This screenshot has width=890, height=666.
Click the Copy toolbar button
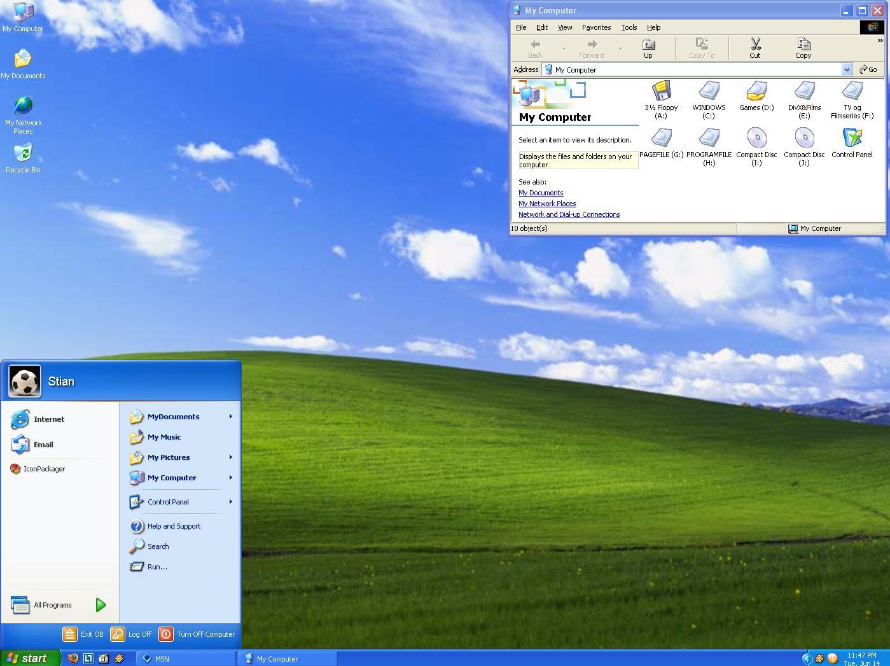(803, 48)
